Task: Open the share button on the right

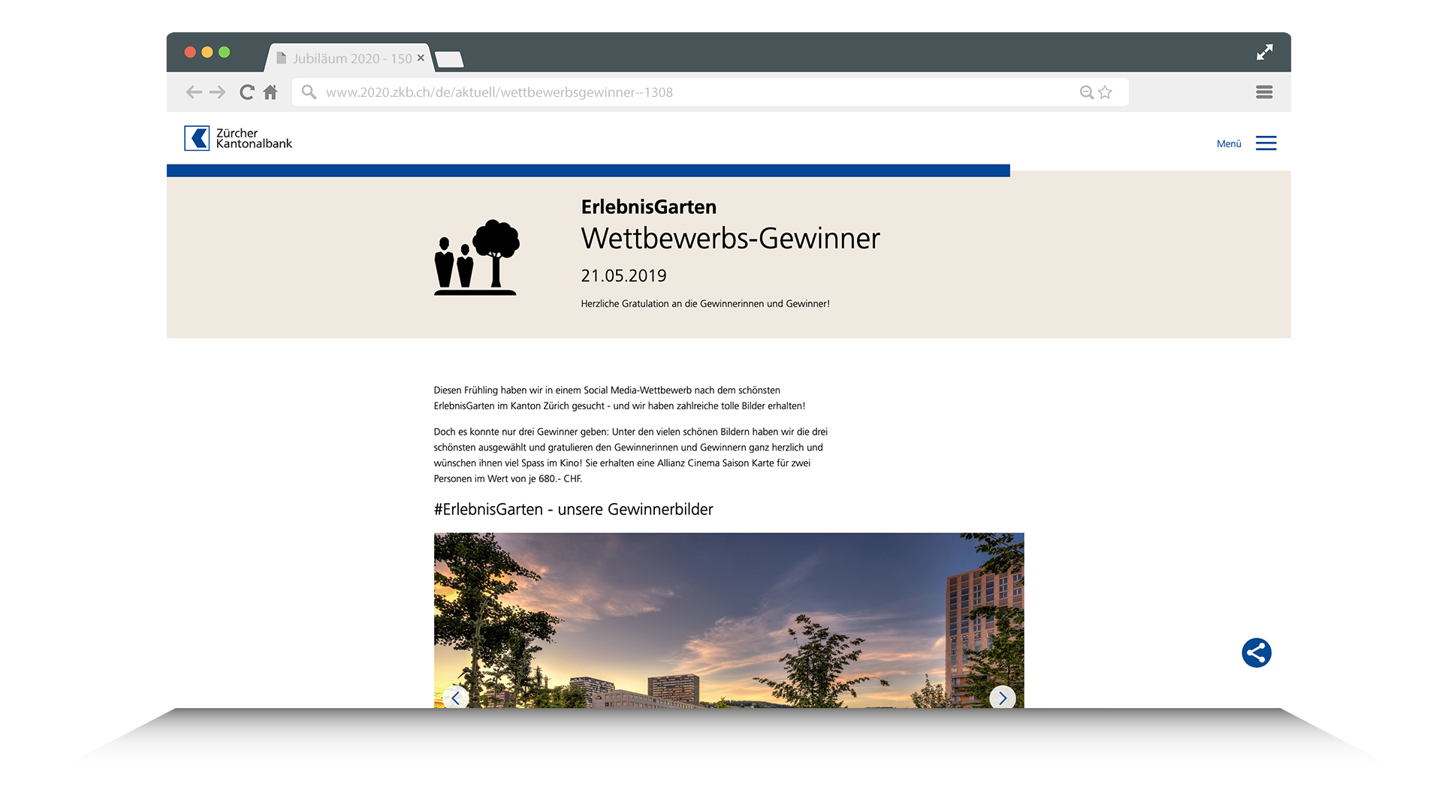Action: click(x=1257, y=653)
